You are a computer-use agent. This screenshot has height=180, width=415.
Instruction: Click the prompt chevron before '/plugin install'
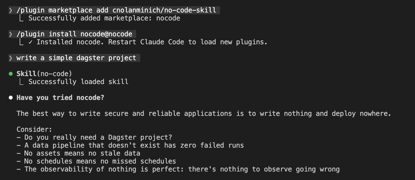click(11, 34)
